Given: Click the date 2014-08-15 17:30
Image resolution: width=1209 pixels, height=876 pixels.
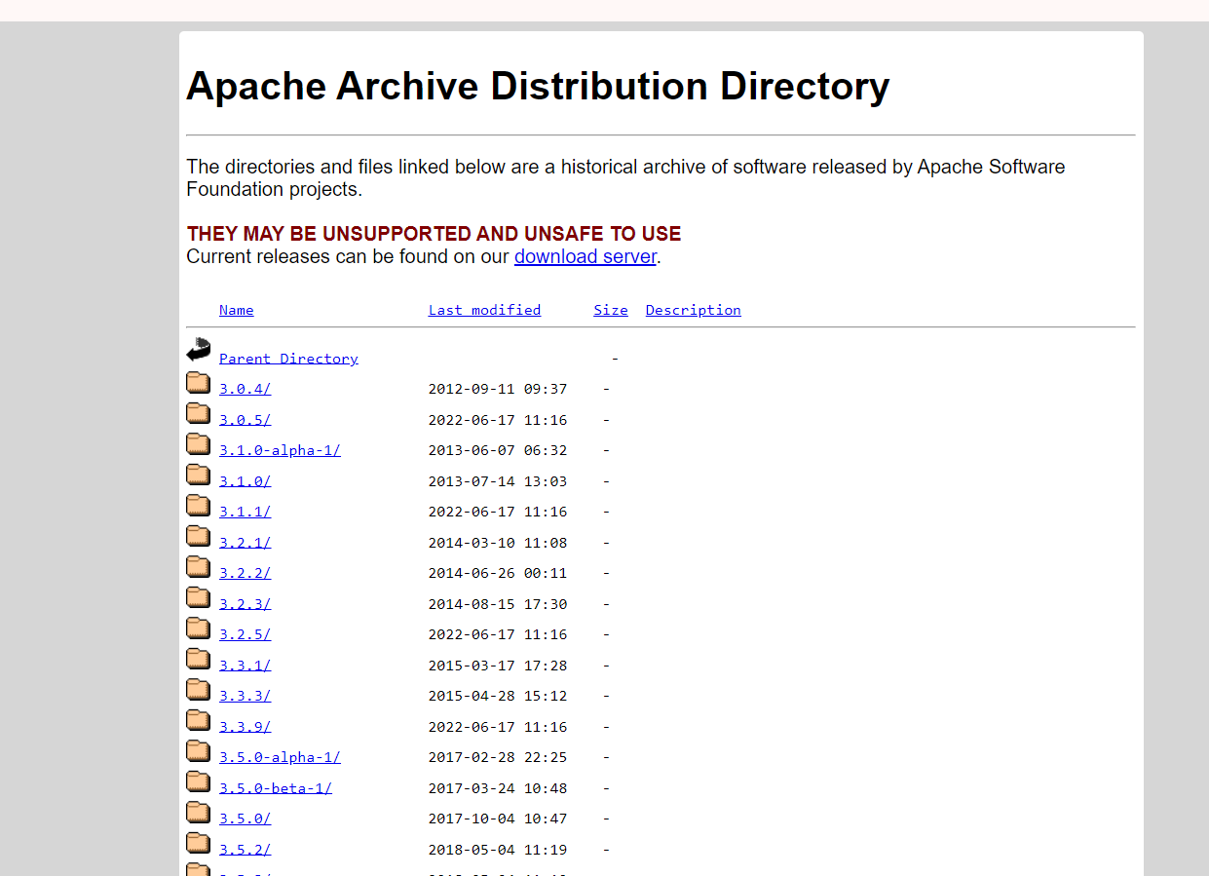Looking at the screenshot, I should tap(498, 604).
